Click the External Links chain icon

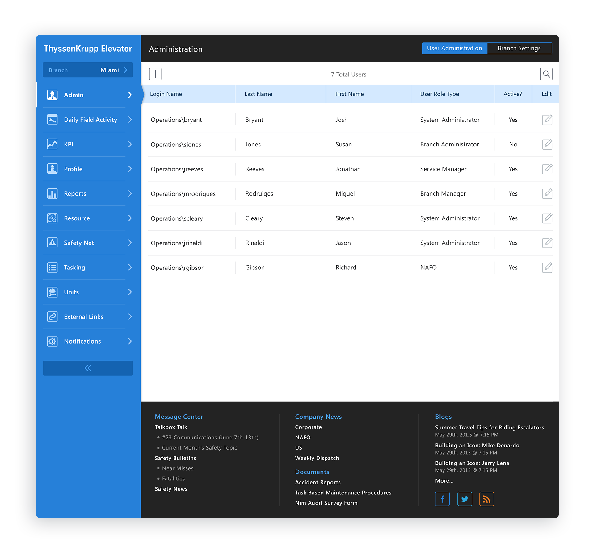(52, 317)
